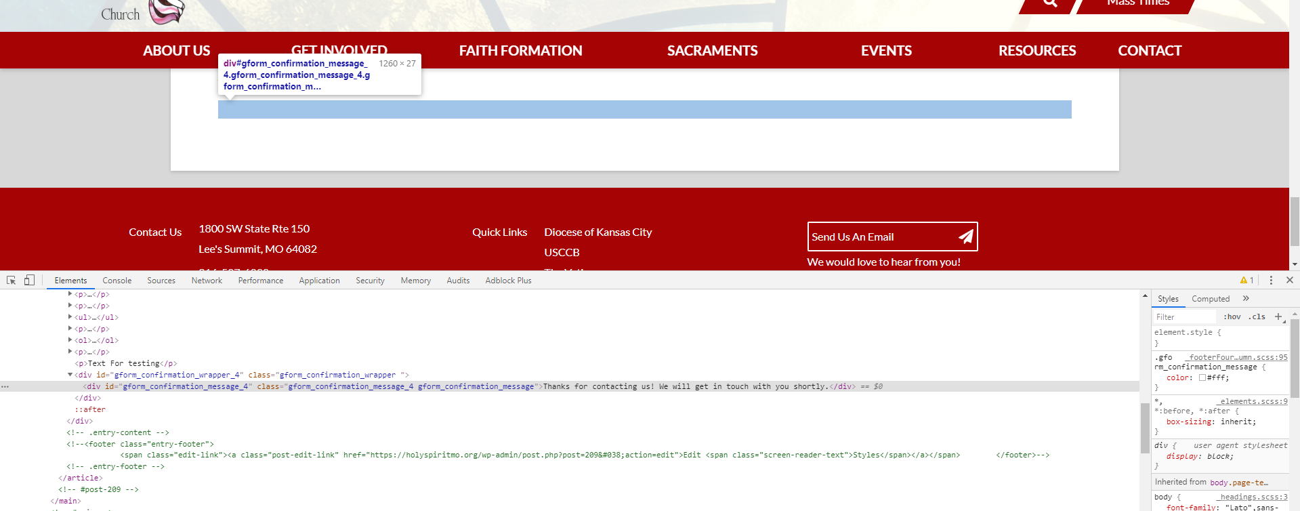Click the paper plane email icon

point(966,237)
